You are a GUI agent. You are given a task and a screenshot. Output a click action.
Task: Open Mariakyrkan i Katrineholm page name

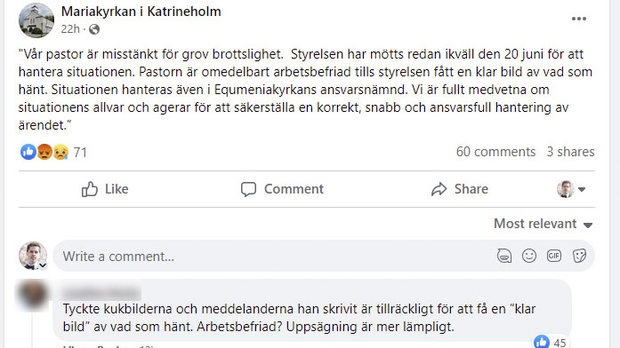click(x=141, y=12)
